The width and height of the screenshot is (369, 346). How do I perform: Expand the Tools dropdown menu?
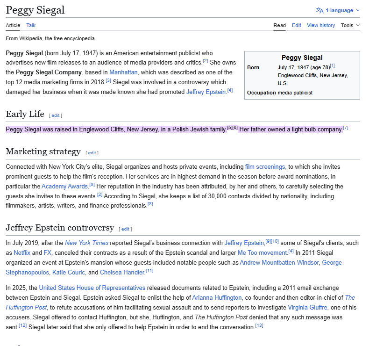tap(350, 25)
